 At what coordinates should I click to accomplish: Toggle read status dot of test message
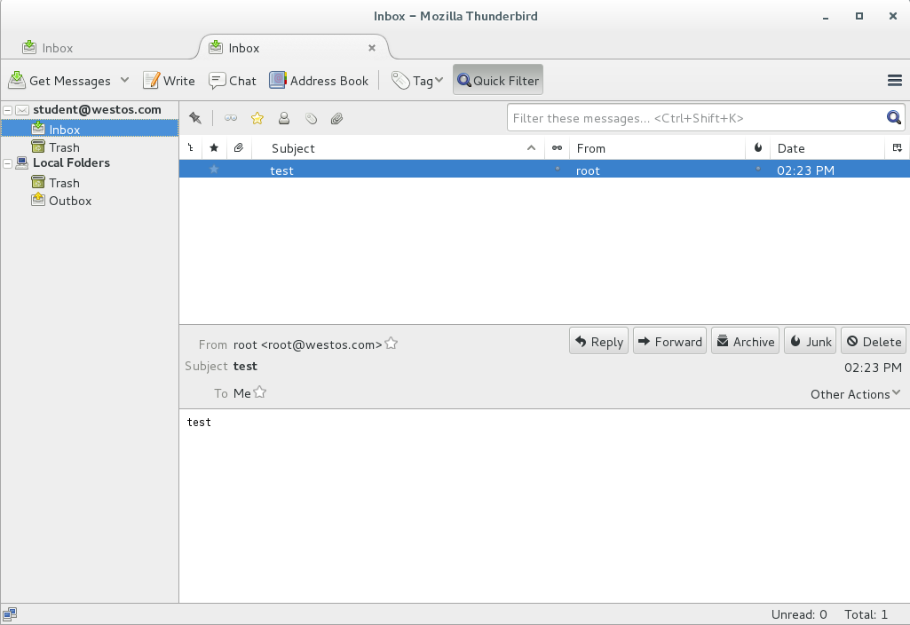coord(558,169)
